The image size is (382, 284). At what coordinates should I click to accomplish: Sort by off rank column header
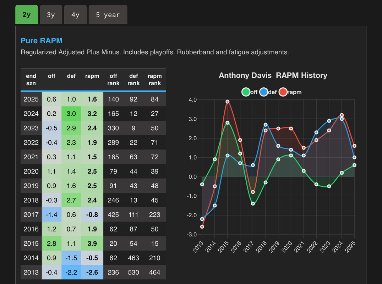[113, 80]
